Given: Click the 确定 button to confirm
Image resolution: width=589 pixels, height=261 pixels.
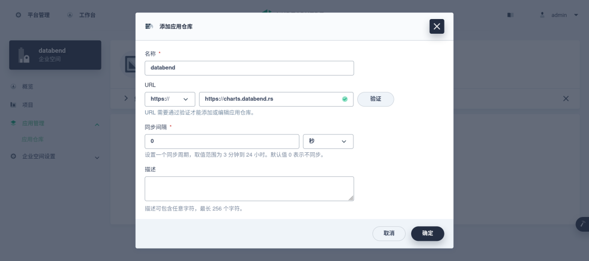Looking at the screenshot, I should [428, 233].
